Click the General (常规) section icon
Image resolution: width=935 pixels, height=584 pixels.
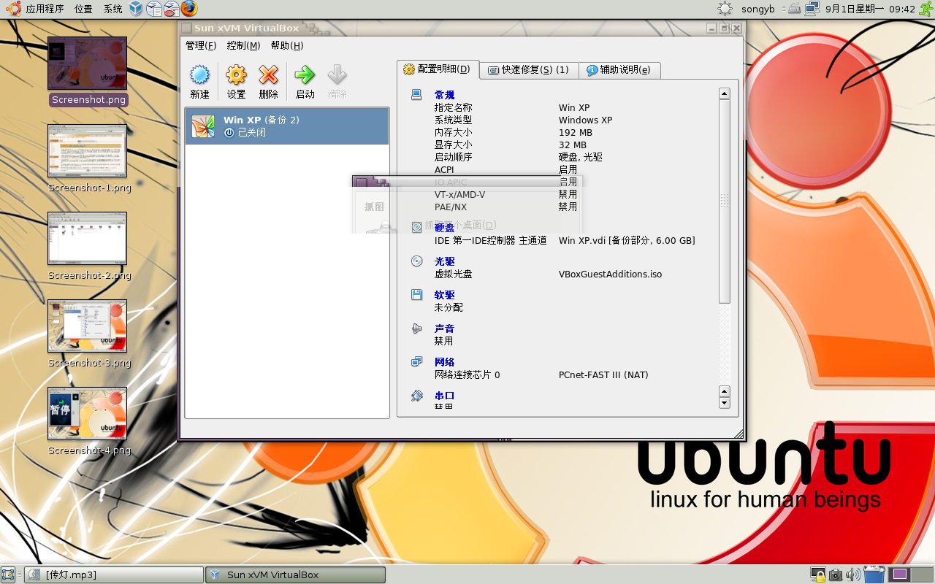pos(416,95)
